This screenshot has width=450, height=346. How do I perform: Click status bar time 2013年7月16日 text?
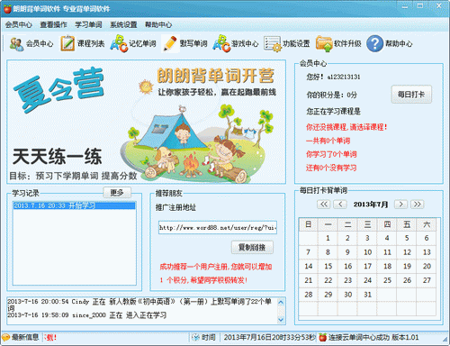click(x=269, y=338)
